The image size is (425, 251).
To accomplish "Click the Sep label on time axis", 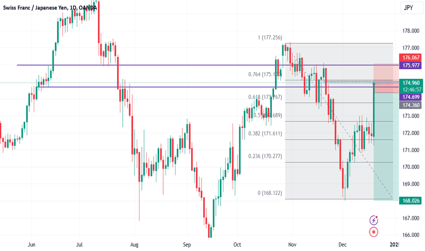I will tap(187, 245).
